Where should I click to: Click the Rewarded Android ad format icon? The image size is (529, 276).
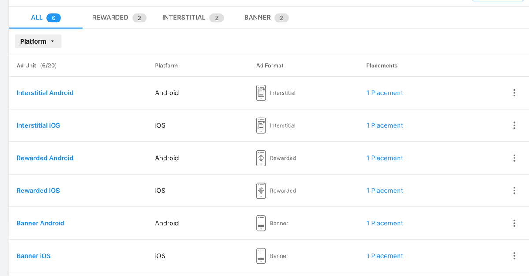click(x=261, y=158)
